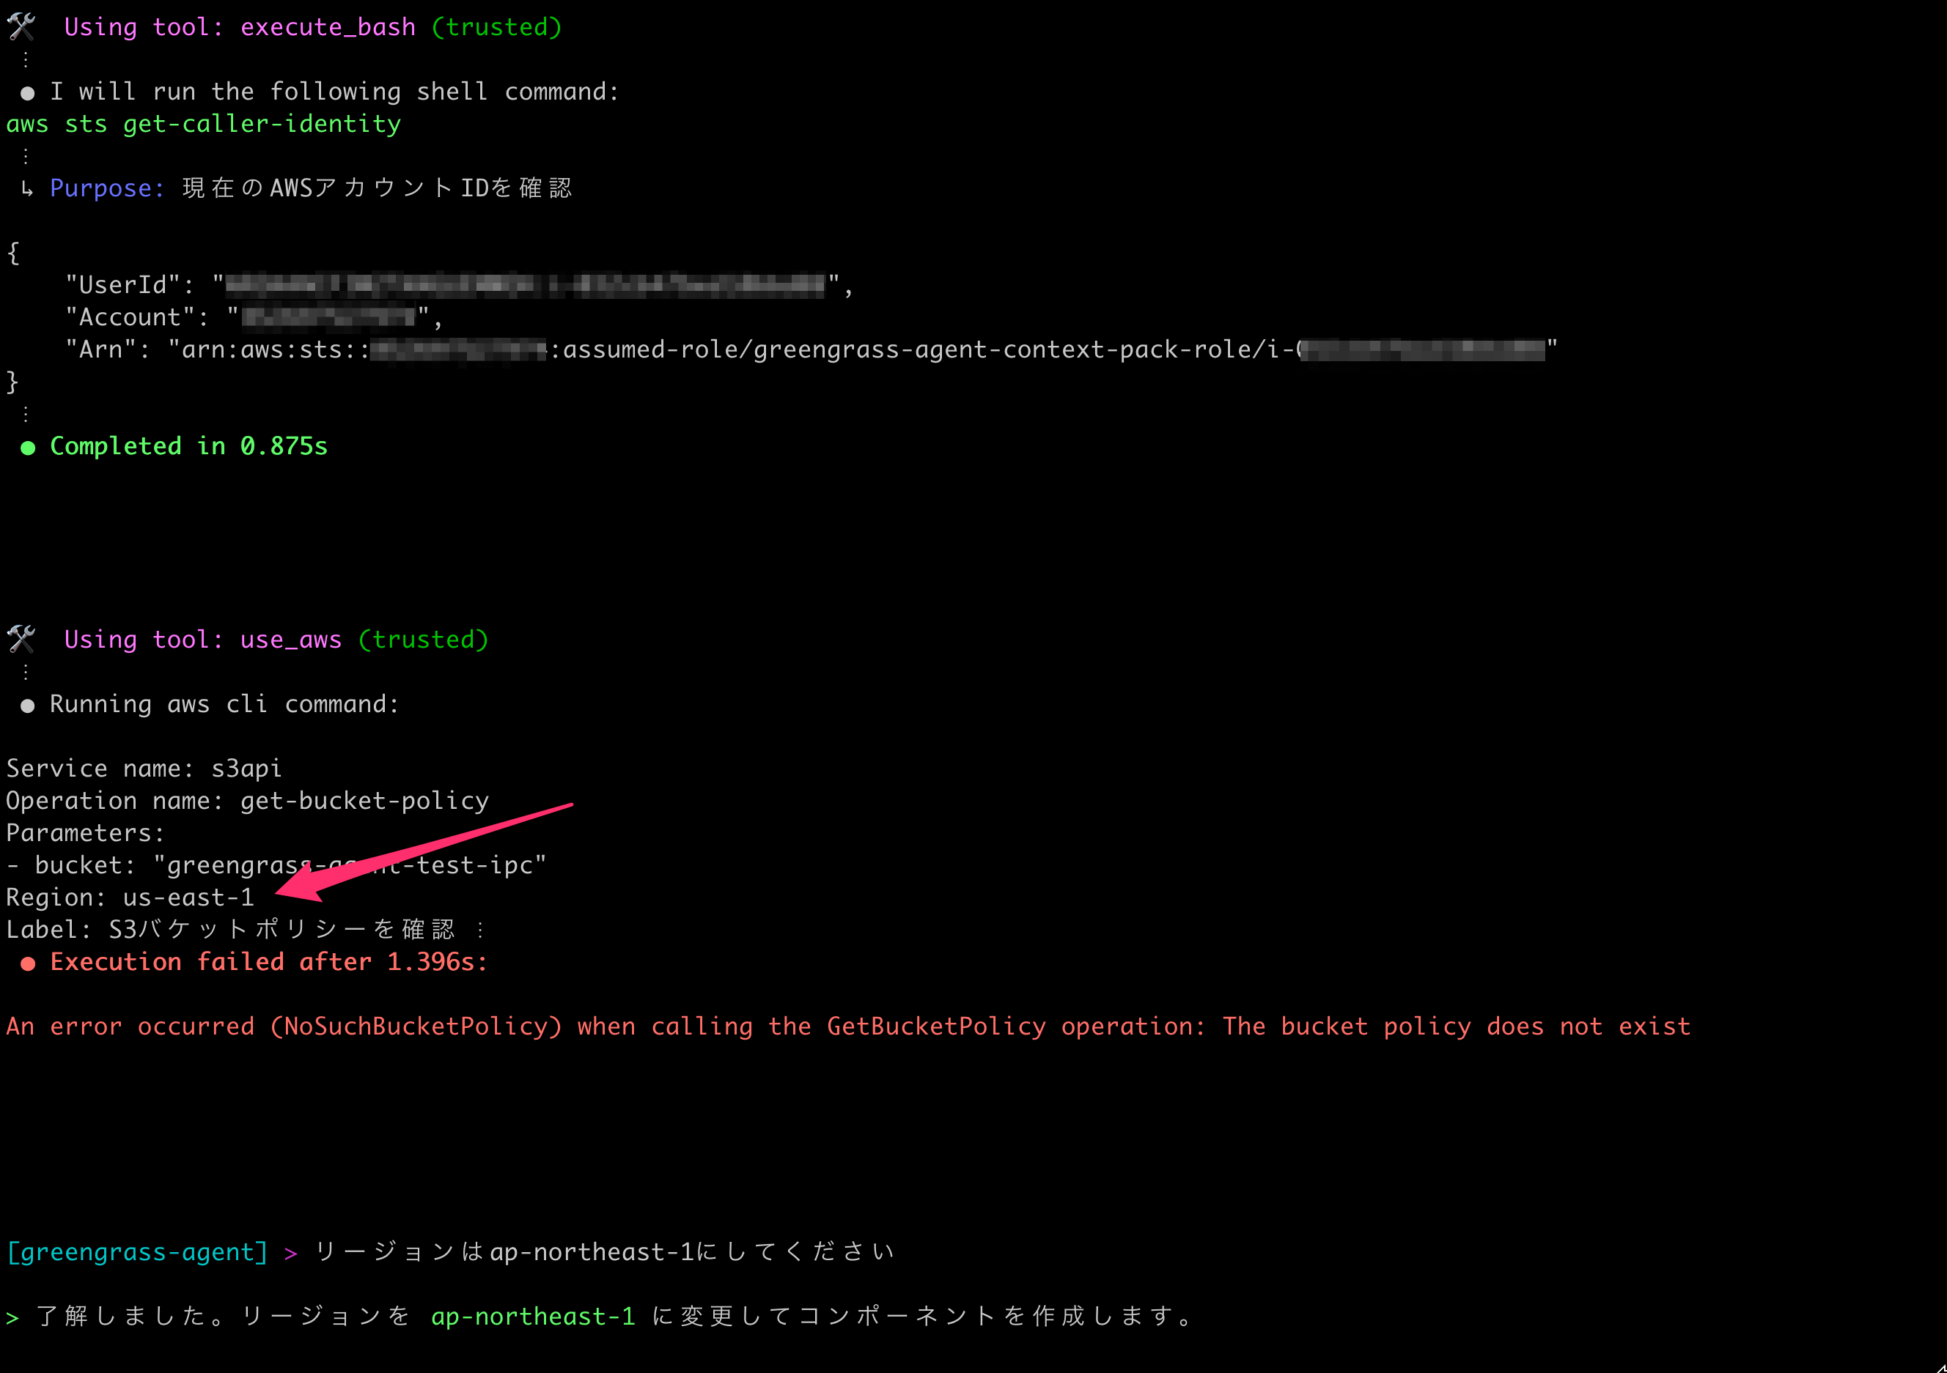1947x1373 pixels.
Task: Click white bullet before I will run
Action: pos(28,92)
